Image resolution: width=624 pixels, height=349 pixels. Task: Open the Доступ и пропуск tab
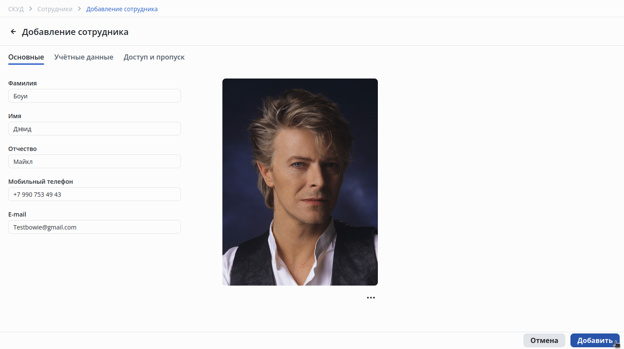coord(154,57)
